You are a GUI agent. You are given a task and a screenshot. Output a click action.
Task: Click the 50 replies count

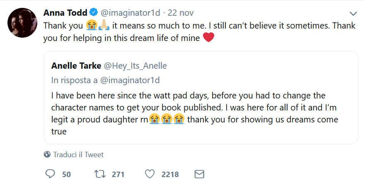point(67,174)
